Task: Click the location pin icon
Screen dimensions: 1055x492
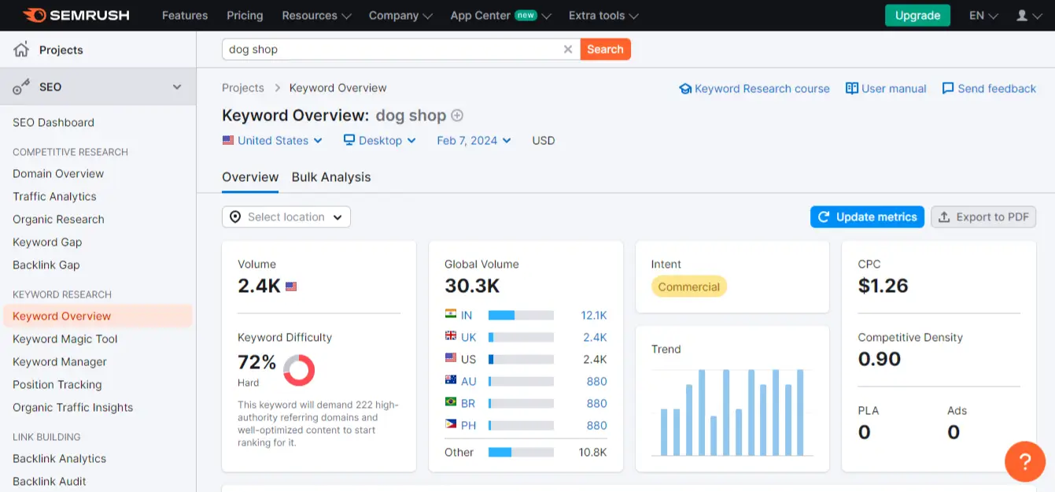Action: pyautogui.click(x=236, y=216)
